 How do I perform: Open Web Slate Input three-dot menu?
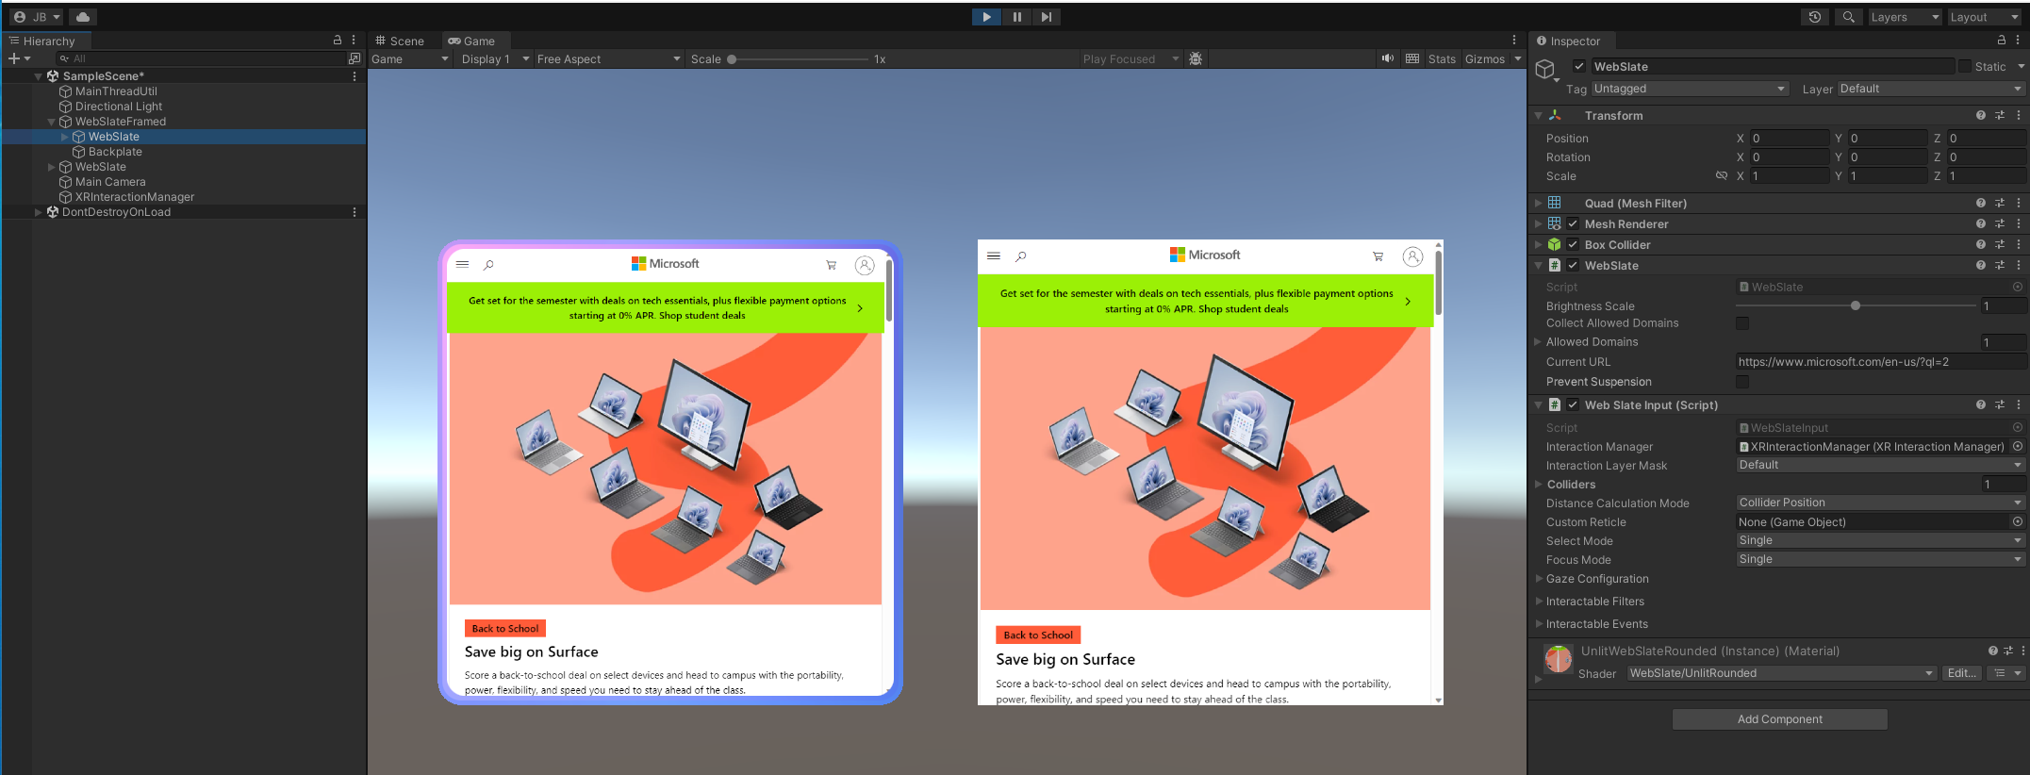point(2019,404)
